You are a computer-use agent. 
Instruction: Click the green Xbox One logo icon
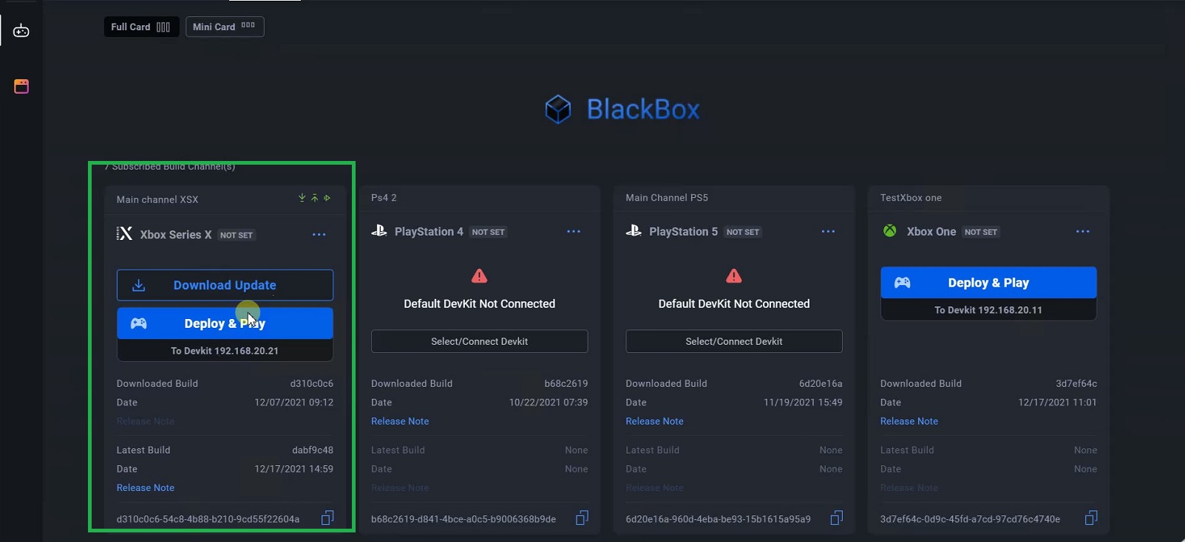pyautogui.click(x=890, y=231)
